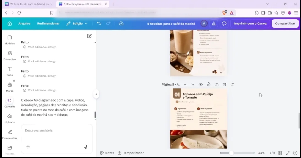Select the 5 Receitas para o café tab
The image size is (301, 158).
(82, 4)
